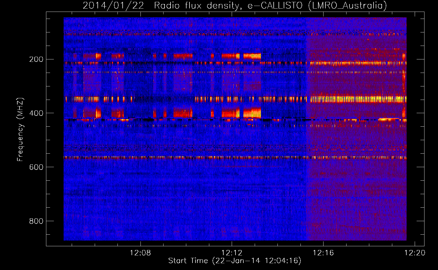This screenshot has width=438, height=270.
Task: Click the 800 frequency tick label
Action: click(x=36, y=221)
